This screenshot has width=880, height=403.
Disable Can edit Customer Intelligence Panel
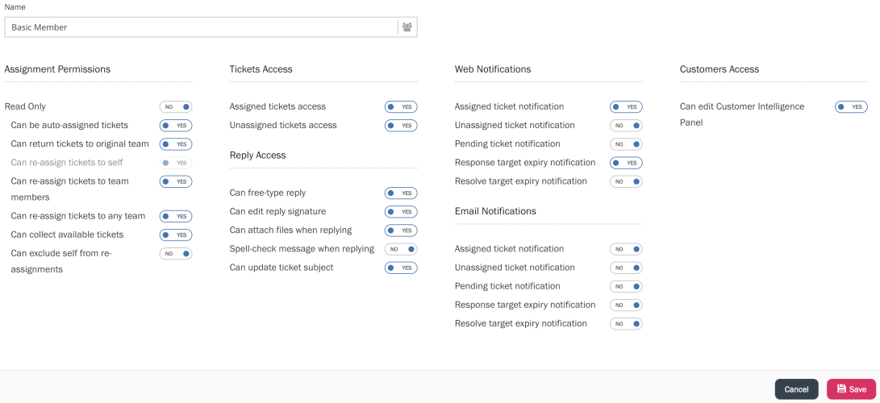851,106
